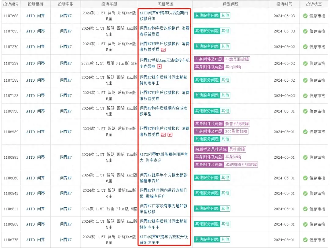Click the '投诉编号' column header
The width and height of the screenshot is (330, 248).
(x=11, y=4)
